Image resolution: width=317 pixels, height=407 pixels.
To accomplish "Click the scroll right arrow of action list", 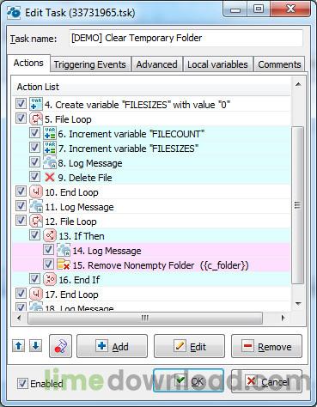I will pyautogui.click(x=283, y=318).
